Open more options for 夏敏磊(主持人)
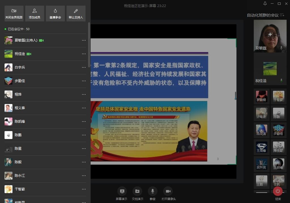290x203 pixels. point(84,40)
